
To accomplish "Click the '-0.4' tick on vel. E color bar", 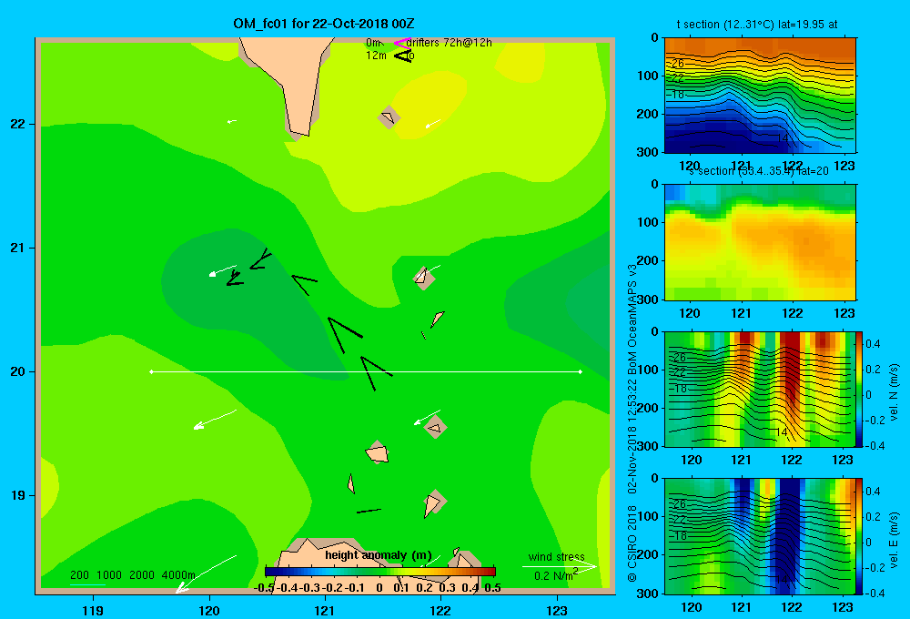I will coord(874,593).
